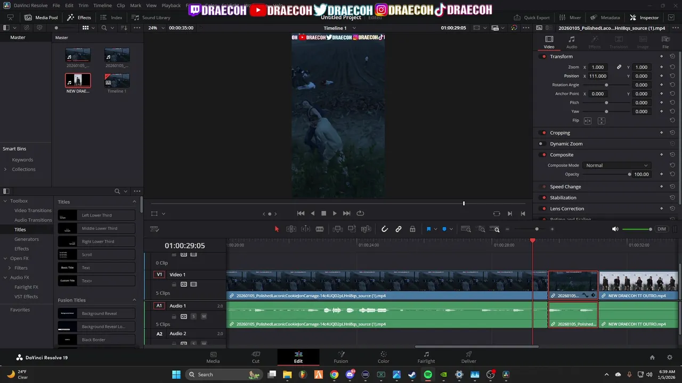682x383 pixels.
Task: Open the marker color dropdown arrow
Action: [x=451, y=229]
